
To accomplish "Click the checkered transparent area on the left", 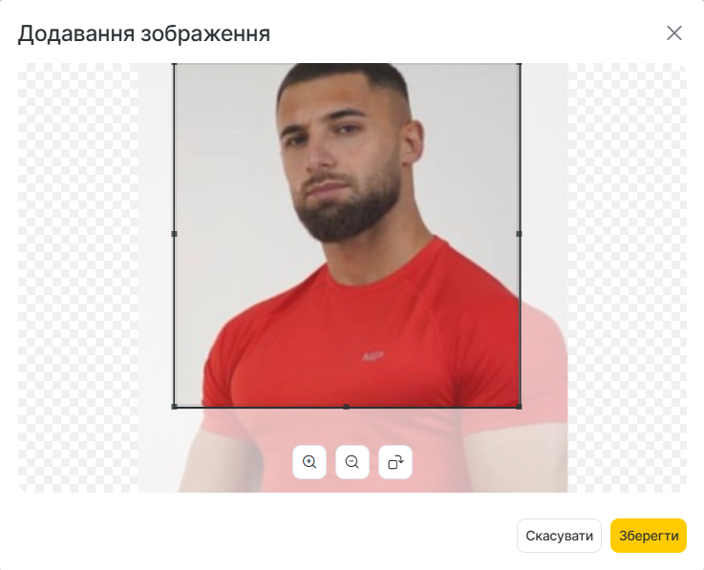I will point(78,278).
